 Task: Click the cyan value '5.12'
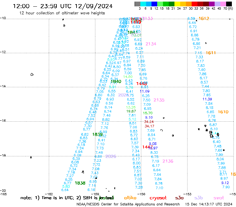click(x=132, y=119)
